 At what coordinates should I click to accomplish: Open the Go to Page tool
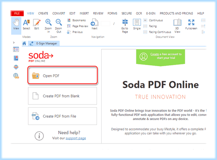(x=125, y=26)
